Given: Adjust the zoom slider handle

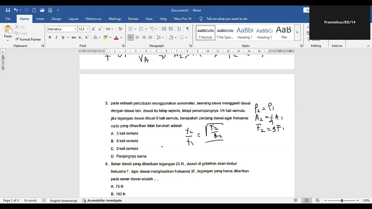Looking at the screenshot, I should tap(342, 201).
